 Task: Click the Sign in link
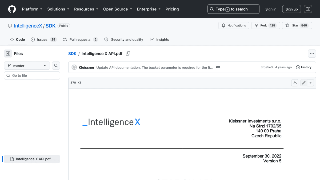point(271,9)
